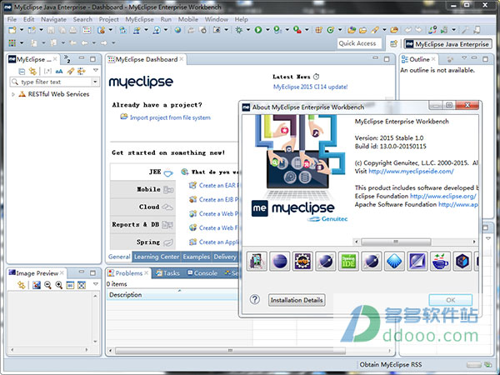The height and width of the screenshot is (375, 500).
Task: Click the first mobile plugin icon in About dialog
Action: click(257, 261)
